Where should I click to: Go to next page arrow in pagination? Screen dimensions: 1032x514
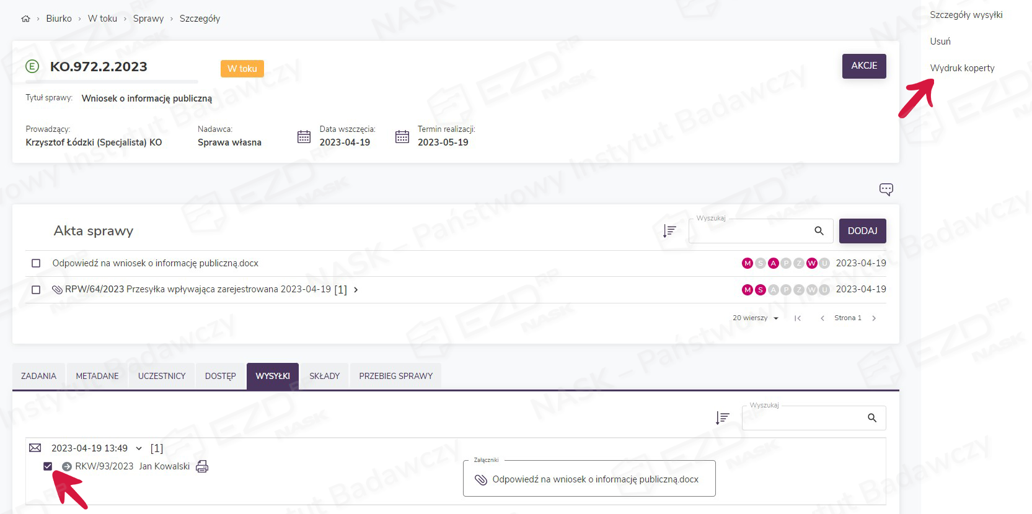[874, 318]
